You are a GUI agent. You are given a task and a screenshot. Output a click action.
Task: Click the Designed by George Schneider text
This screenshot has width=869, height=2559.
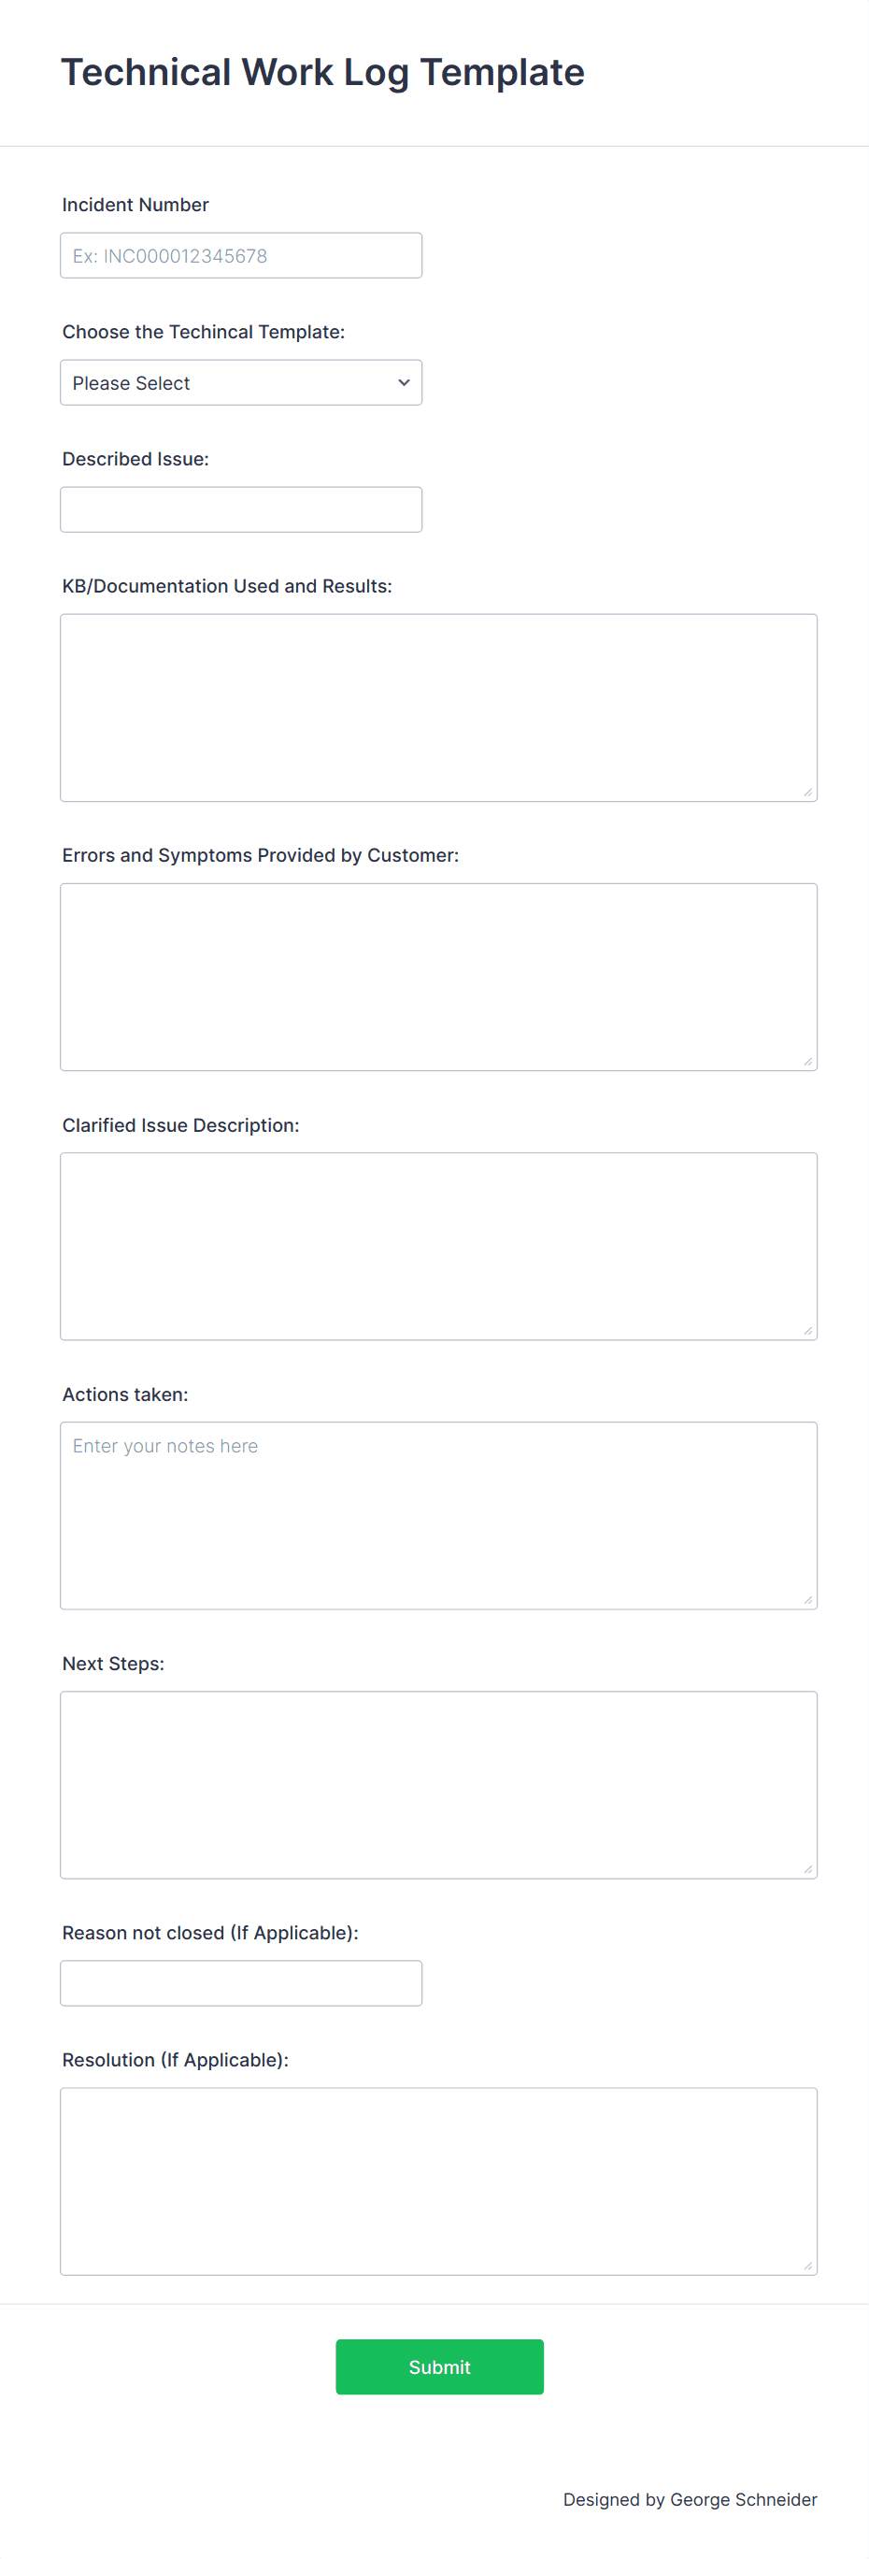coord(690,2498)
